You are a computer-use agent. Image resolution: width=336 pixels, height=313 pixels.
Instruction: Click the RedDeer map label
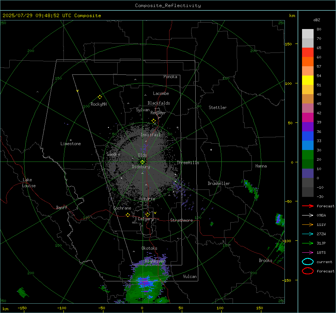point(158,113)
